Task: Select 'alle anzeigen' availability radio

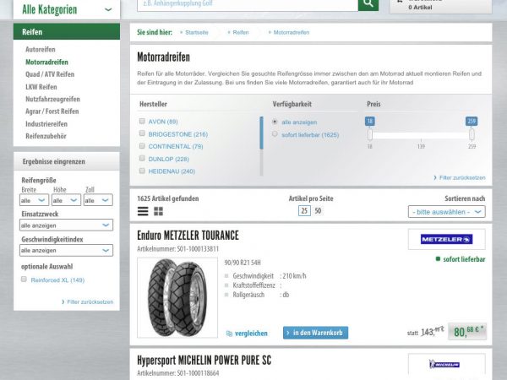Action: coord(275,122)
